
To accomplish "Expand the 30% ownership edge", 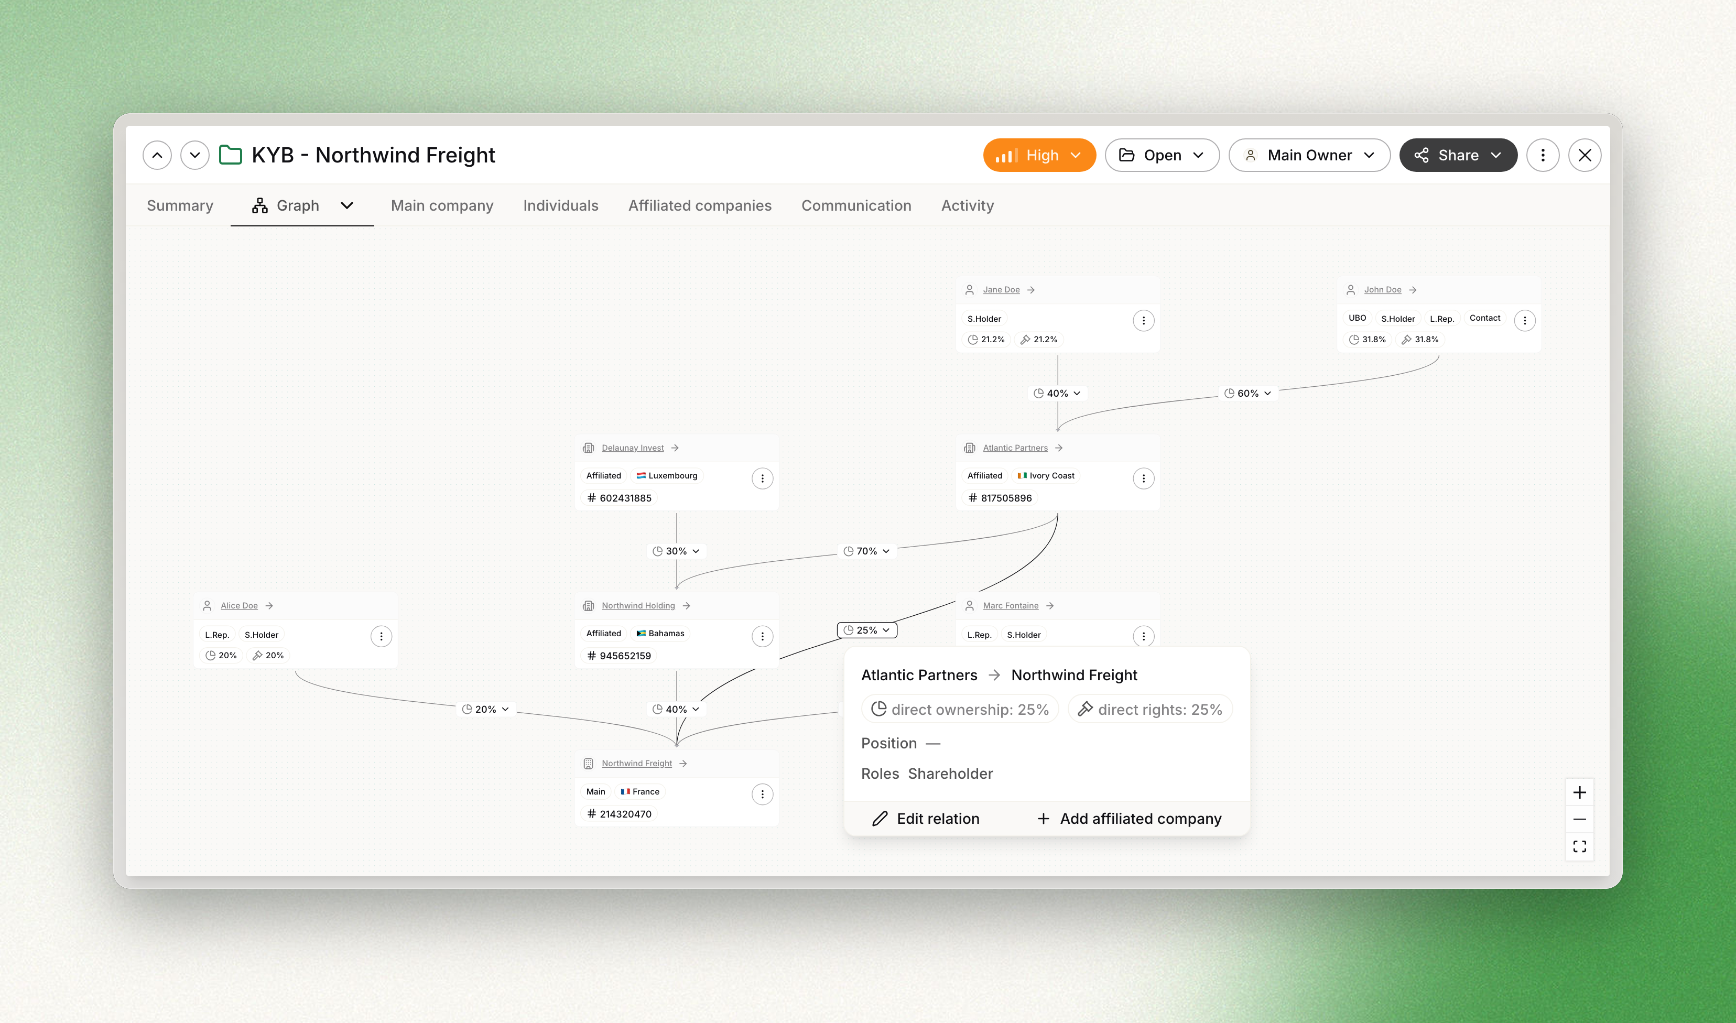I will coord(676,551).
